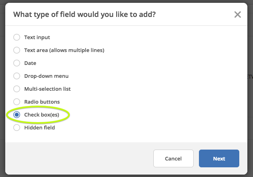
Task: Choose the Date radio button
Action: pos(17,63)
